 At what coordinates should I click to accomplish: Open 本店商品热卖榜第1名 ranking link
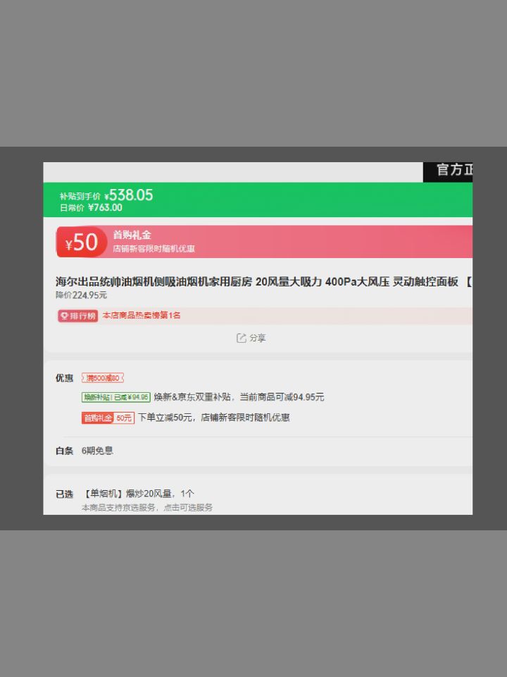142,316
